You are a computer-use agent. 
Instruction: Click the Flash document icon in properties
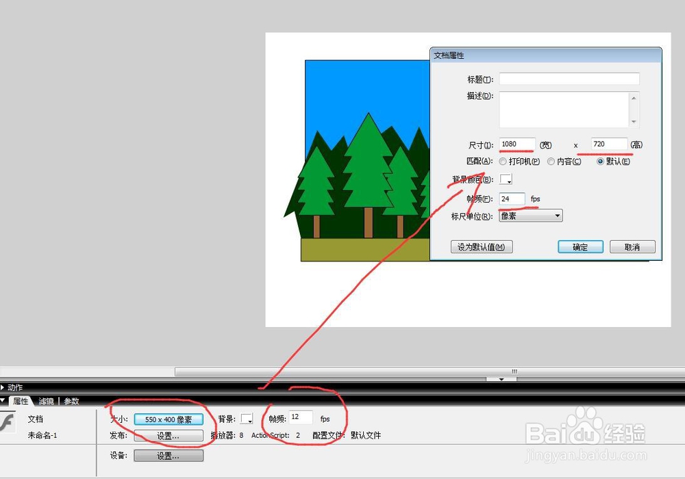pyautogui.click(x=8, y=423)
